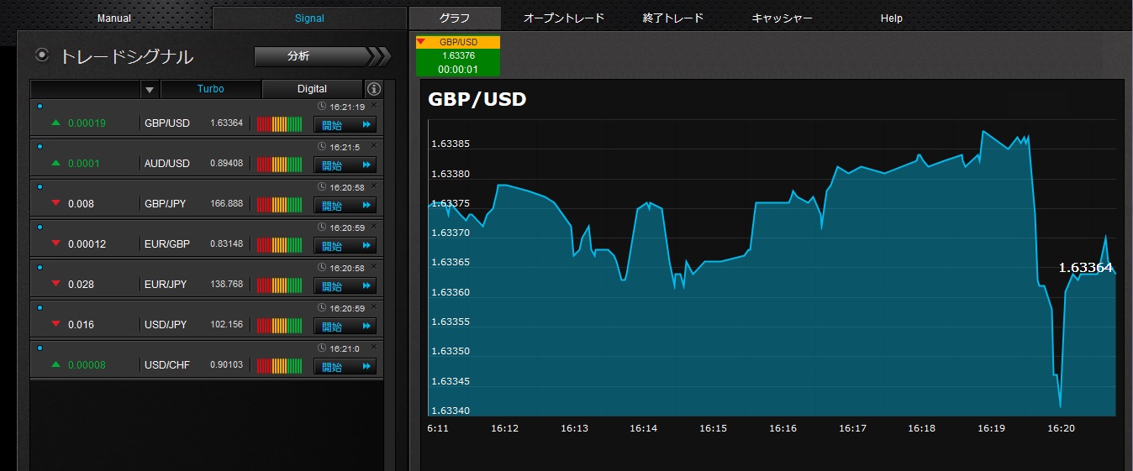Click green up arrow in GBP/USD row

coord(56,123)
